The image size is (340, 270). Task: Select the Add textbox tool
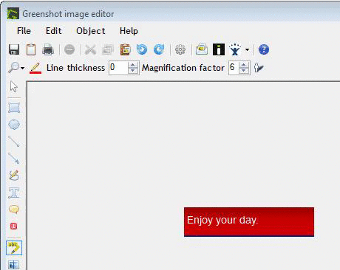[x=14, y=193]
